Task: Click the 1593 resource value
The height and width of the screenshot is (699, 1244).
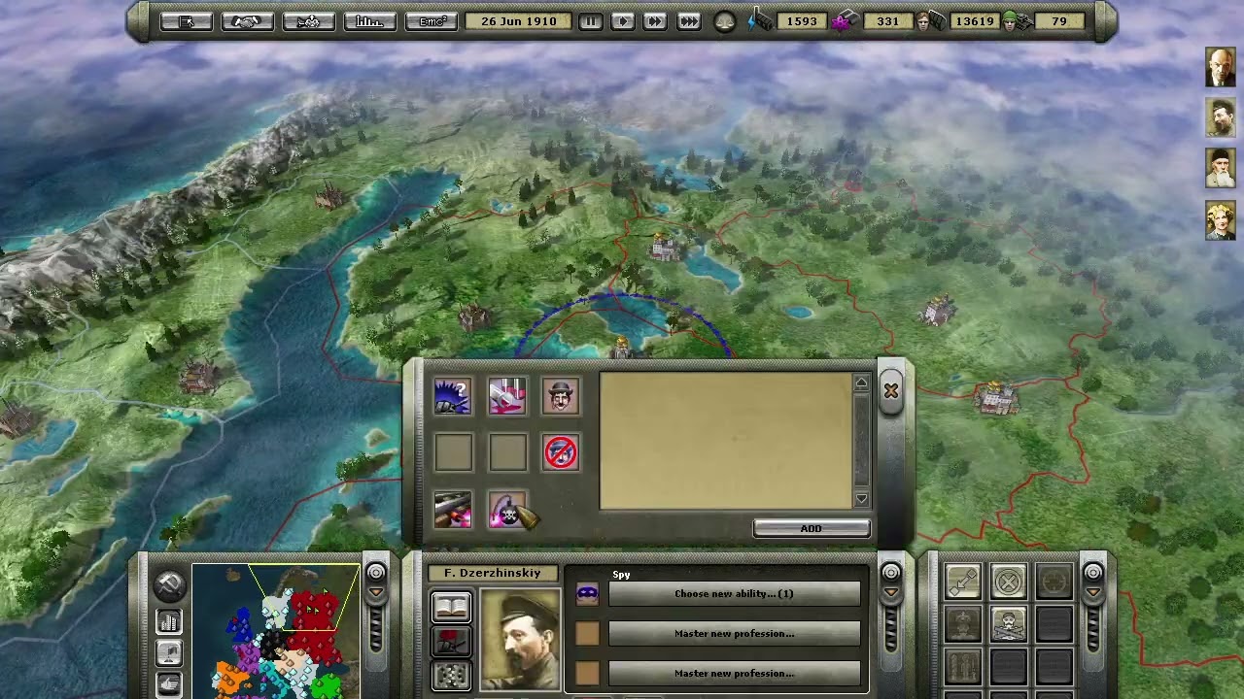Action: coord(802,21)
